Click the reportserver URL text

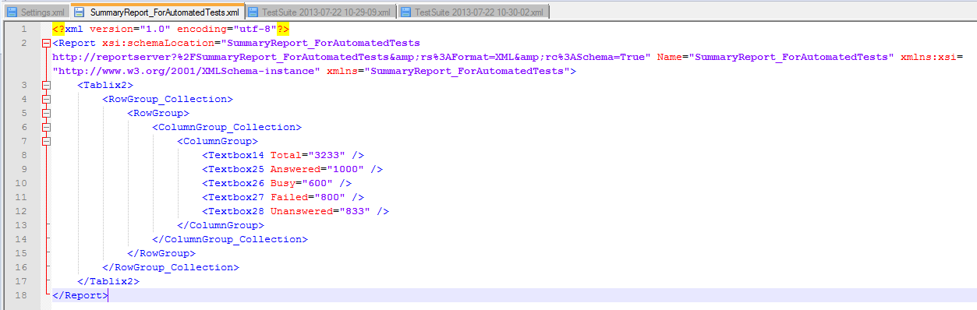tap(352, 57)
